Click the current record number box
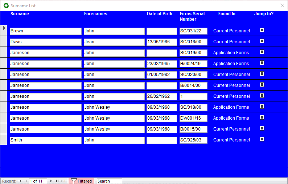 [x=38, y=181]
